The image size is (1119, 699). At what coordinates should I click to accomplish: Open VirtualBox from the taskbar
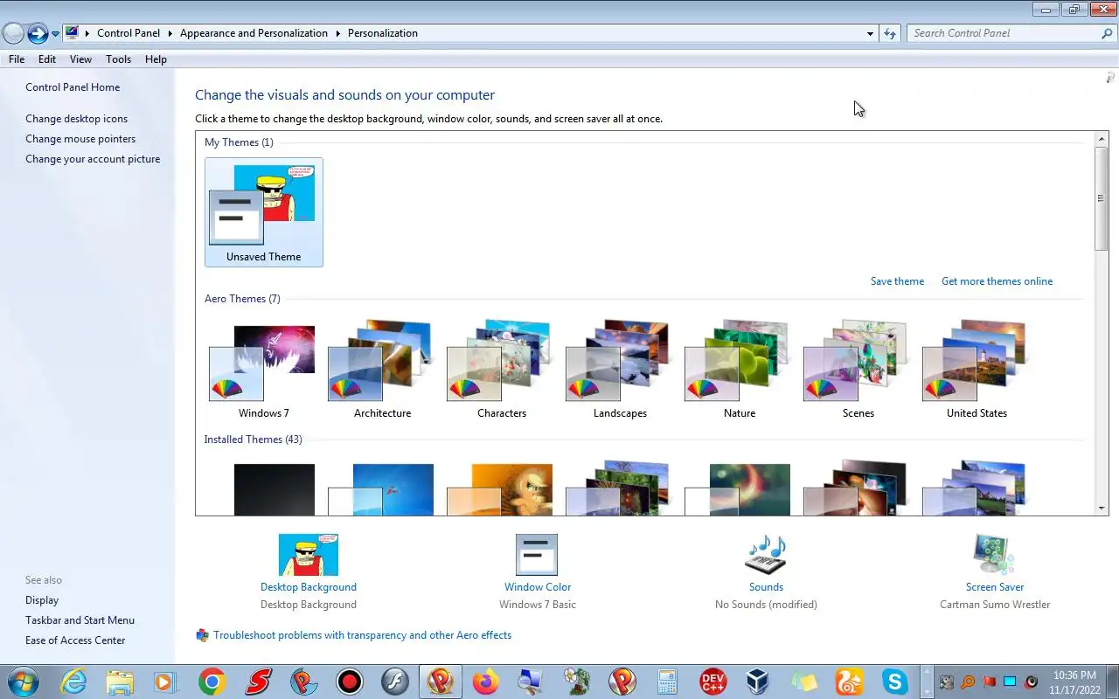(x=758, y=682)
